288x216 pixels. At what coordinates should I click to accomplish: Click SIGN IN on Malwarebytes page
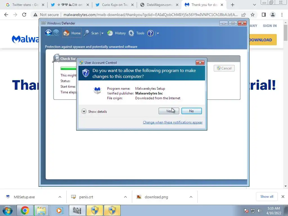coord(270,26)
